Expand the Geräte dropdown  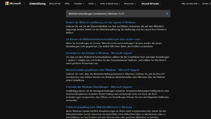92,4
